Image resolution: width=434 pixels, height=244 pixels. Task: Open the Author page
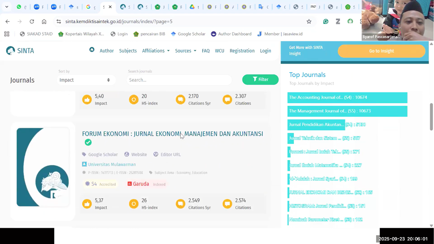(x=107, y=51)
